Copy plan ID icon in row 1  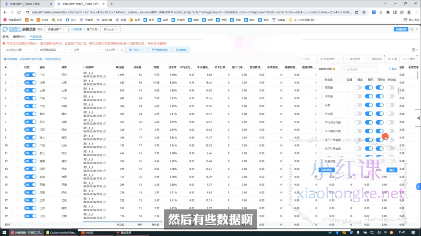click(104, 76)
